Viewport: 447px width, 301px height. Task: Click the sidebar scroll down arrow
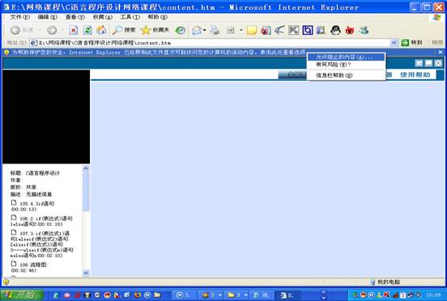86,273
